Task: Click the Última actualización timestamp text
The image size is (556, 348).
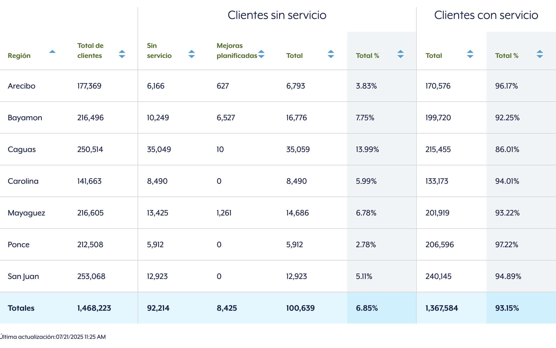Action: click(x=53, y=337)
